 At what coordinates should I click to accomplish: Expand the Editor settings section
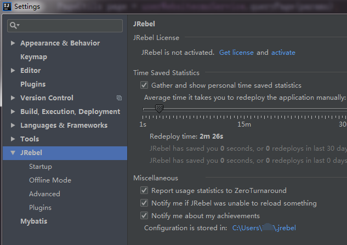click(13, 71)
